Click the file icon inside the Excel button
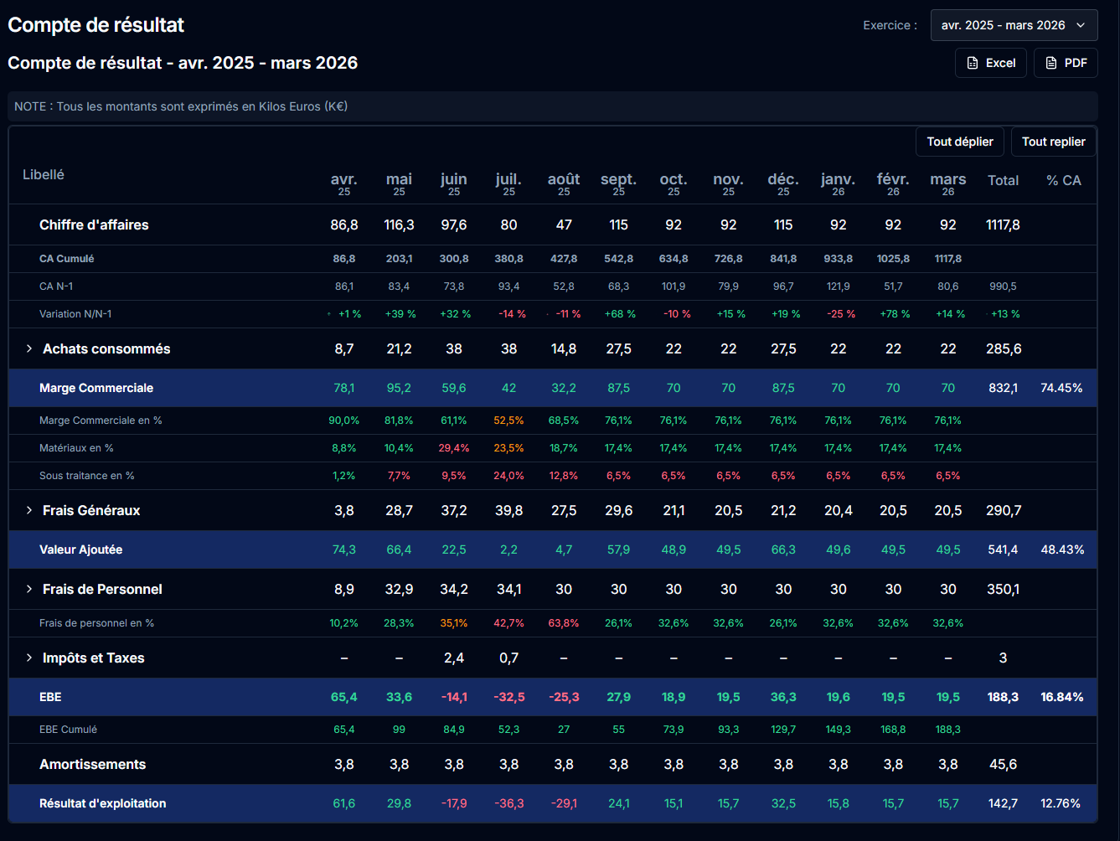The height and width of the screenshot is (841, 1120). [973, 63]
